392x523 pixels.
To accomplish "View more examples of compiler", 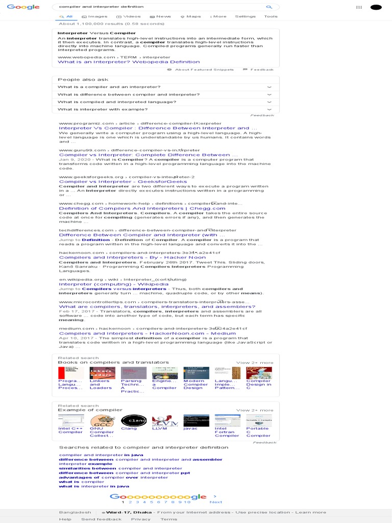I will click(x=255, y=410).
